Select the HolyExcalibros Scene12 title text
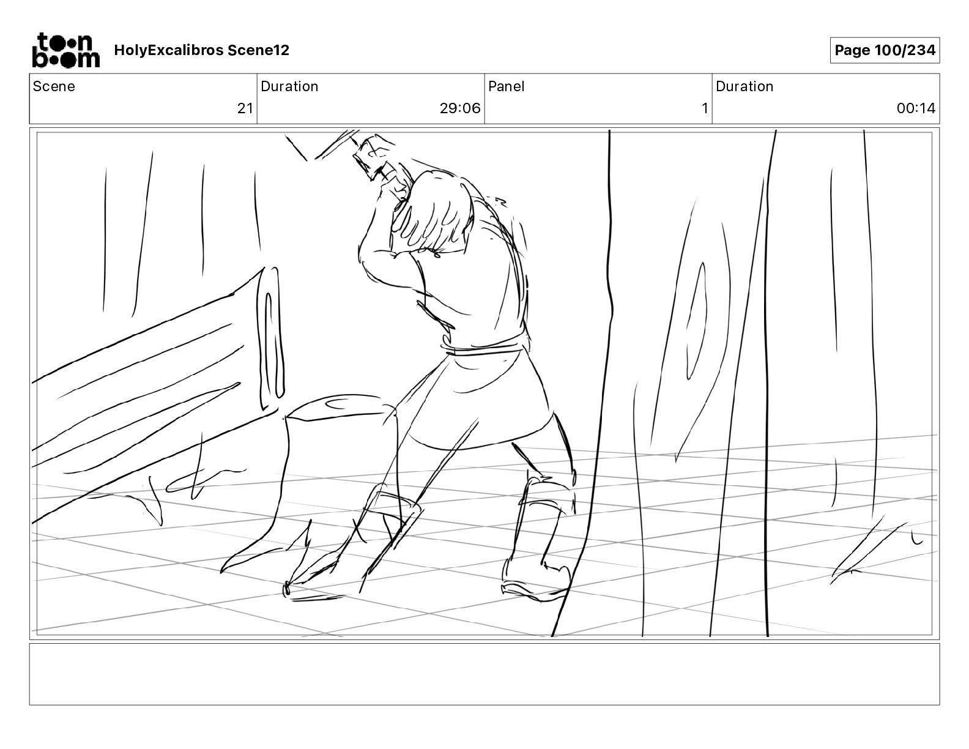 pyautogui.click(x=201, y=50)
